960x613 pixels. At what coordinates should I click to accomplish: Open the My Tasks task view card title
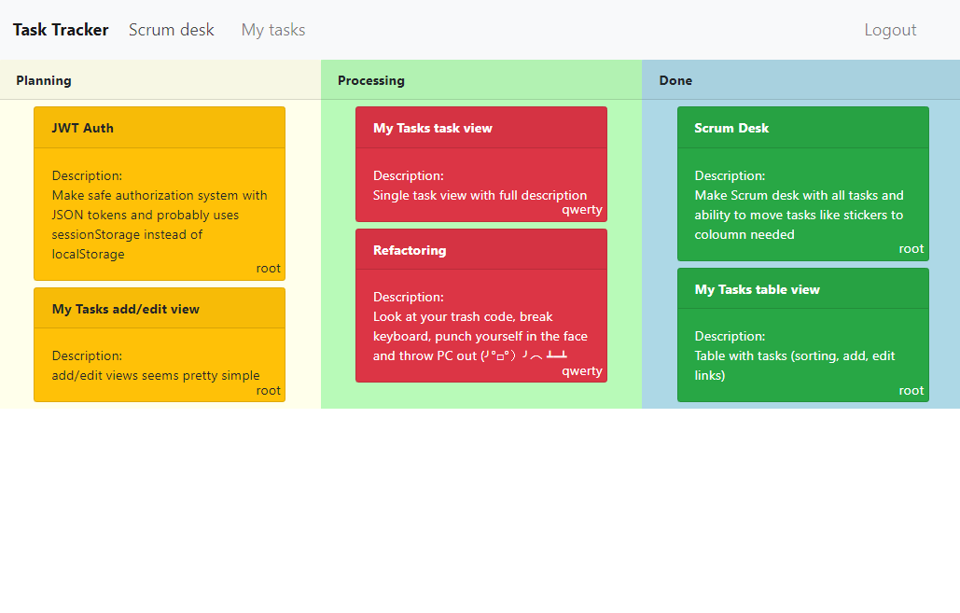[x=433, y=128]
